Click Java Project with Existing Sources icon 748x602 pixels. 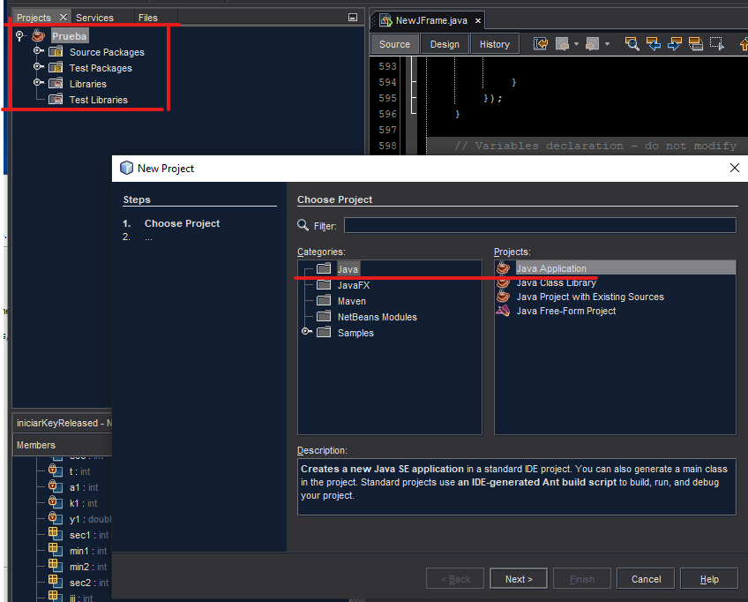click(x=504, y=297)
